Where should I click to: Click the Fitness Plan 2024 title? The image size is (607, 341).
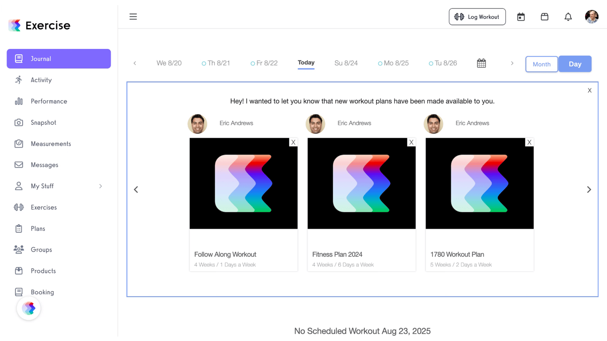(337, 254)
